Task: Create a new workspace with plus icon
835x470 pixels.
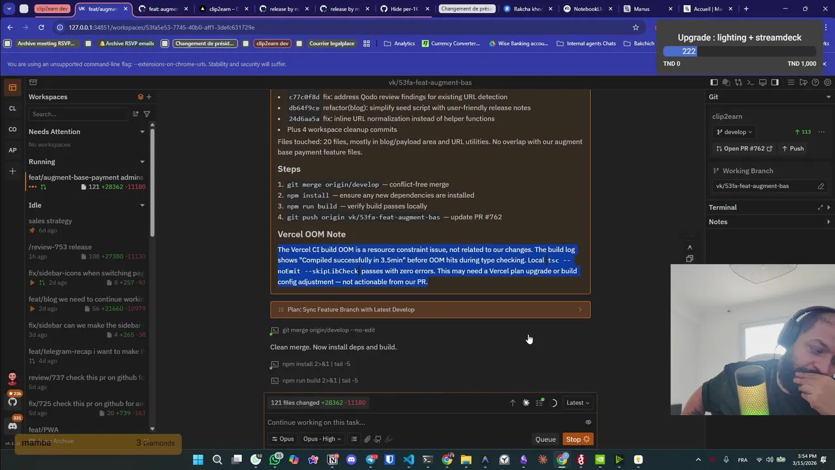Action: coord(149,97)
